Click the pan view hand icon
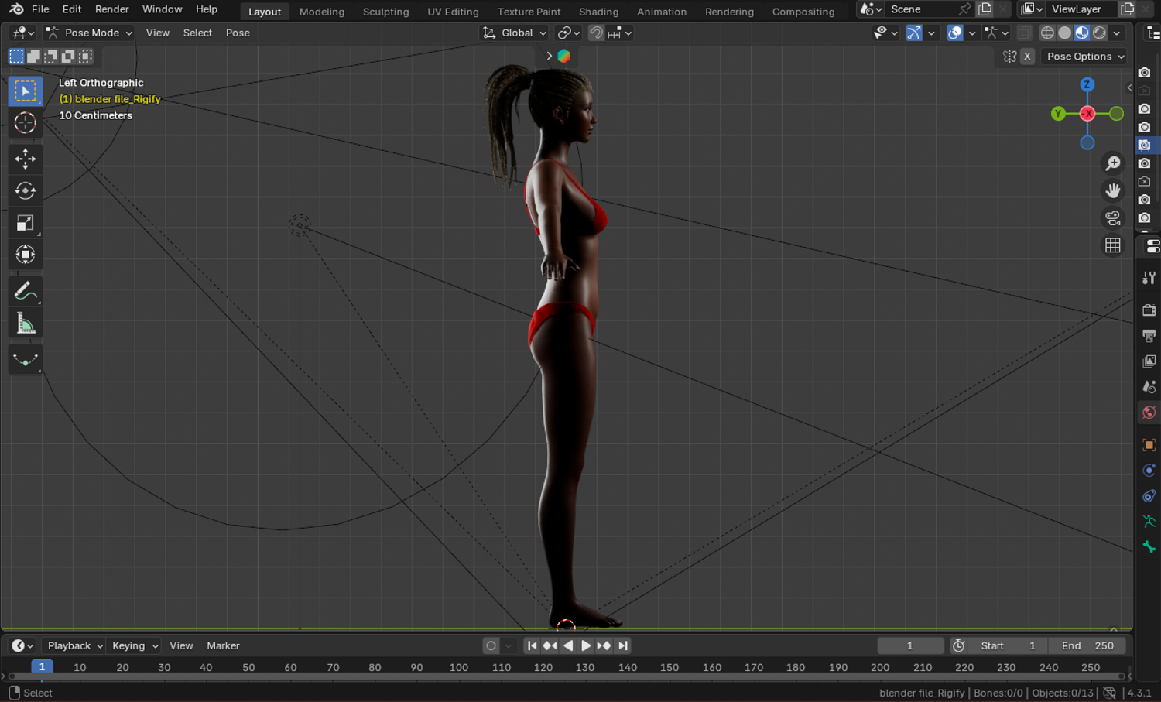Viewport: 1161px width, 702px height. (x=1112, y=190)
